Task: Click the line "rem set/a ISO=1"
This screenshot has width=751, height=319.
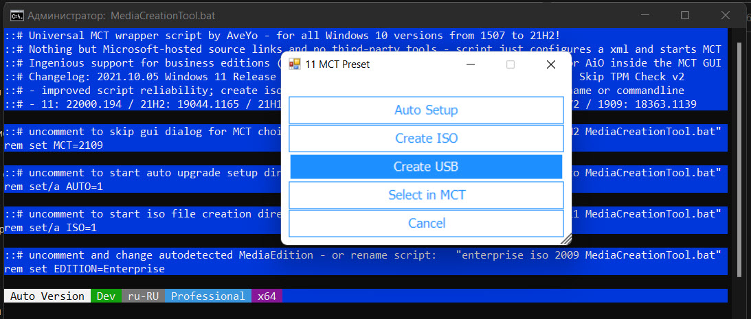Action: coord(51,228)
